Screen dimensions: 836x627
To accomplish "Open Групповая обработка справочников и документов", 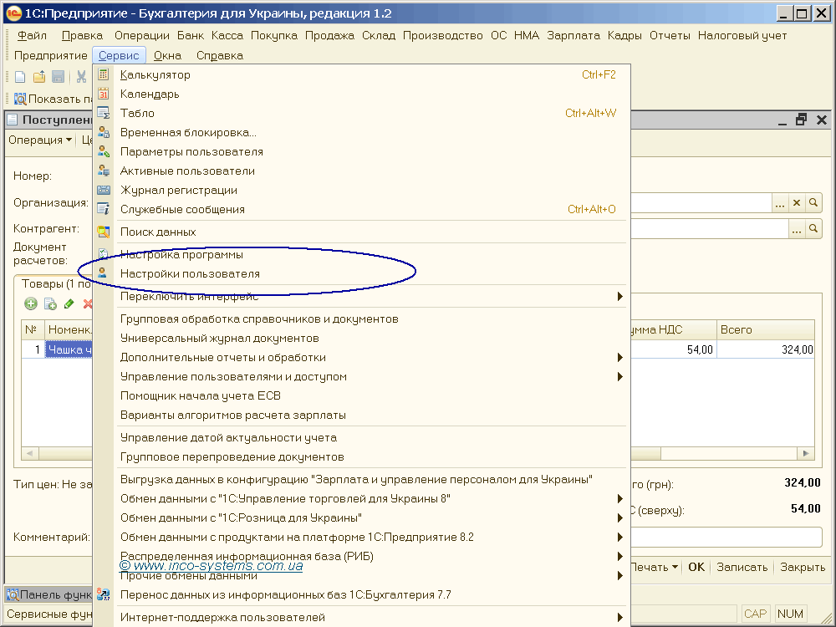I will tap(362, 319).
